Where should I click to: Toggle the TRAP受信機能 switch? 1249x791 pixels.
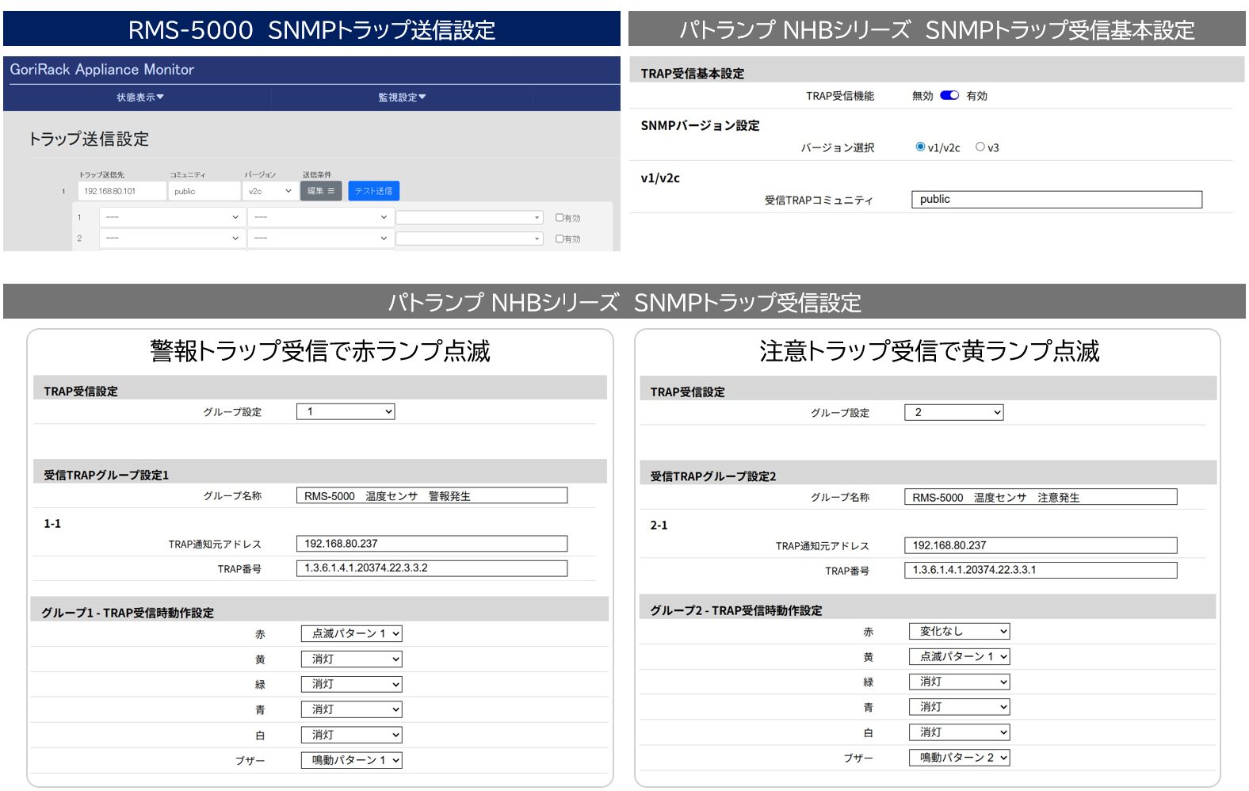coord(949,96)
